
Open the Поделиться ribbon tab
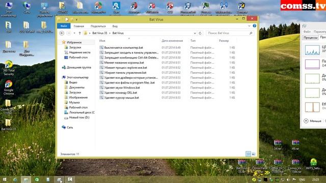(98, 26)
